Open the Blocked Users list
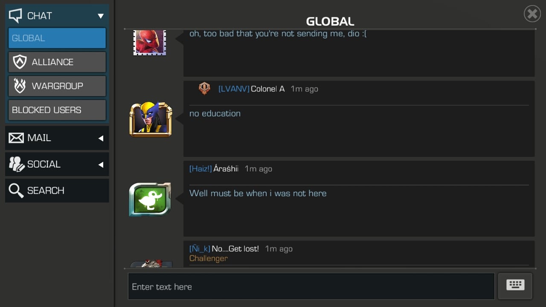Screen dimensions: 546x307 pyautogui.click(x=57, y=110)
